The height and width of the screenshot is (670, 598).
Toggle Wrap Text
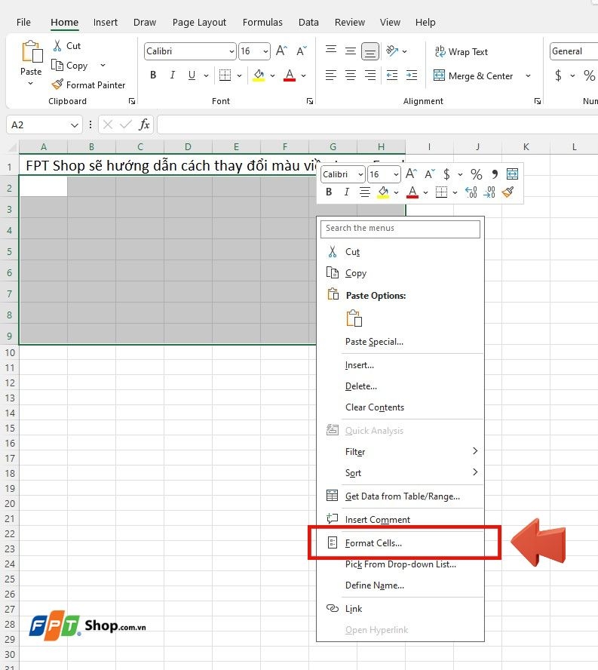[461, 52]
